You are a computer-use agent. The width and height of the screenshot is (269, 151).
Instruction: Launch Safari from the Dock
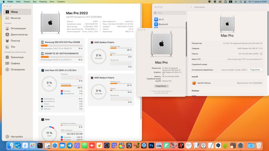pos(55,146)
